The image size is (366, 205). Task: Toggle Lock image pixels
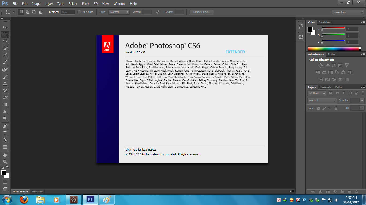coord(324,108)
